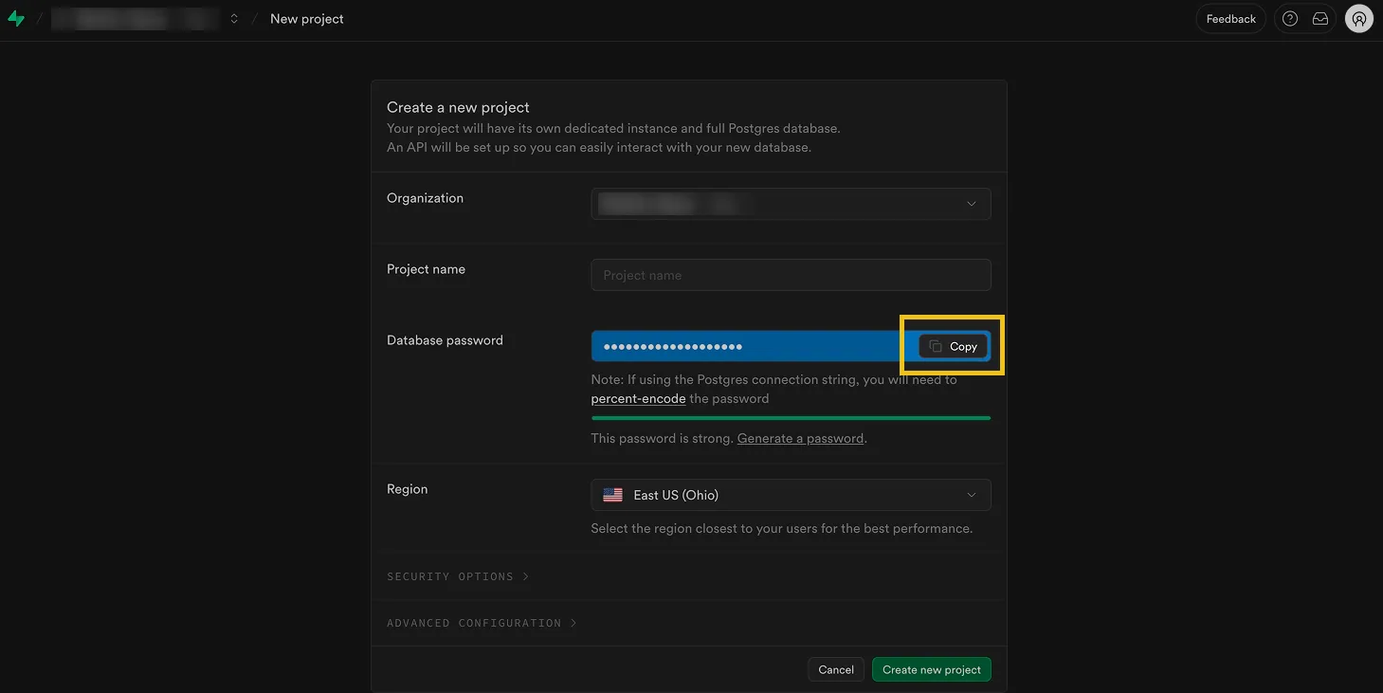Cancel project creation
The width and height of the screenshot is (1383, 693).
click(836, 669)
